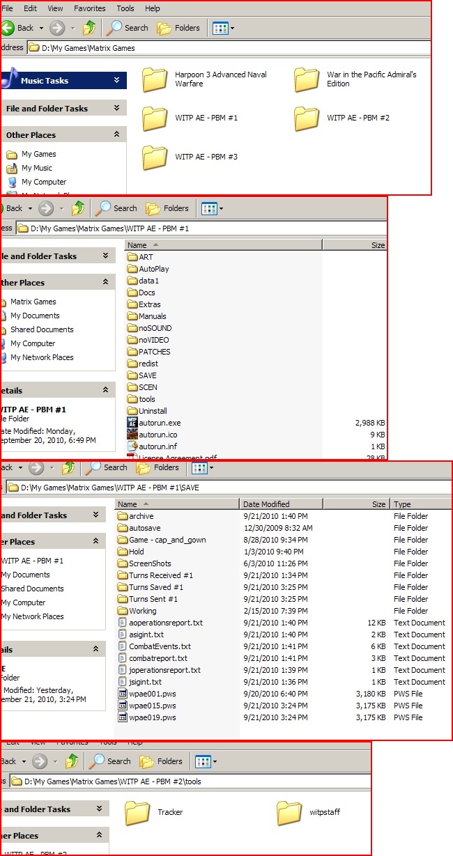Open the Edit menu
The width and height of the screenshot is (453, 856).
coord(31,8)
